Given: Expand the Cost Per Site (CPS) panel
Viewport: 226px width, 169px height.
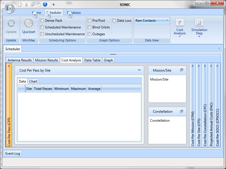Looking at the screenshot, I should click(199, 105).
